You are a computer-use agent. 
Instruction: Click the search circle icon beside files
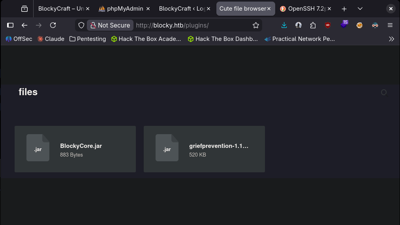coord(383,92)
